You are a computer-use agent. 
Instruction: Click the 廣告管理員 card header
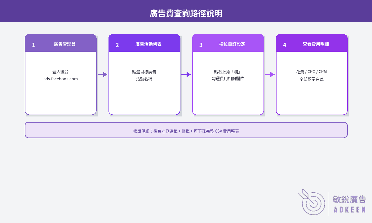(61, 43)
